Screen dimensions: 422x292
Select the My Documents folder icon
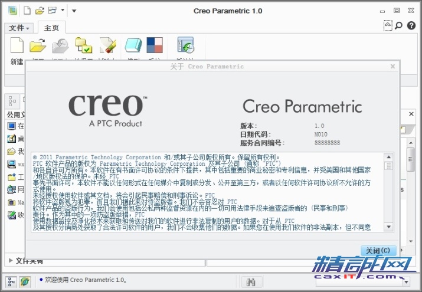[12, 152]
